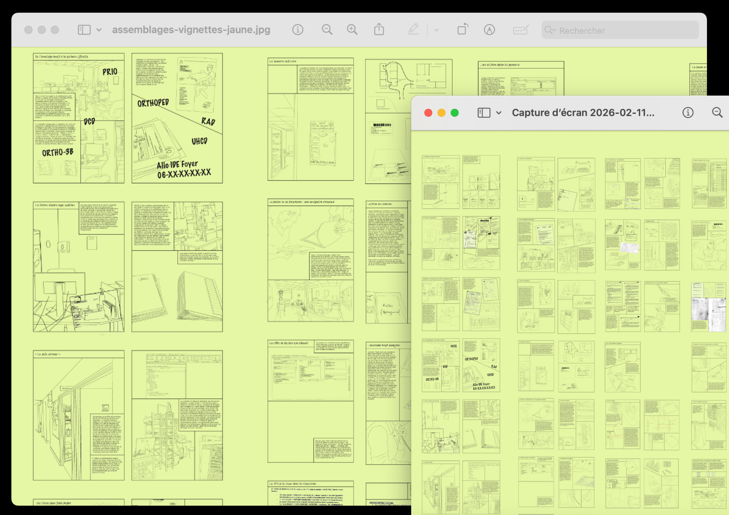This screenshot has width=729, height=515.
Task: Zoom in on the assemblages-vignettes-jaune.jpg image
Action: pos(352,30)
